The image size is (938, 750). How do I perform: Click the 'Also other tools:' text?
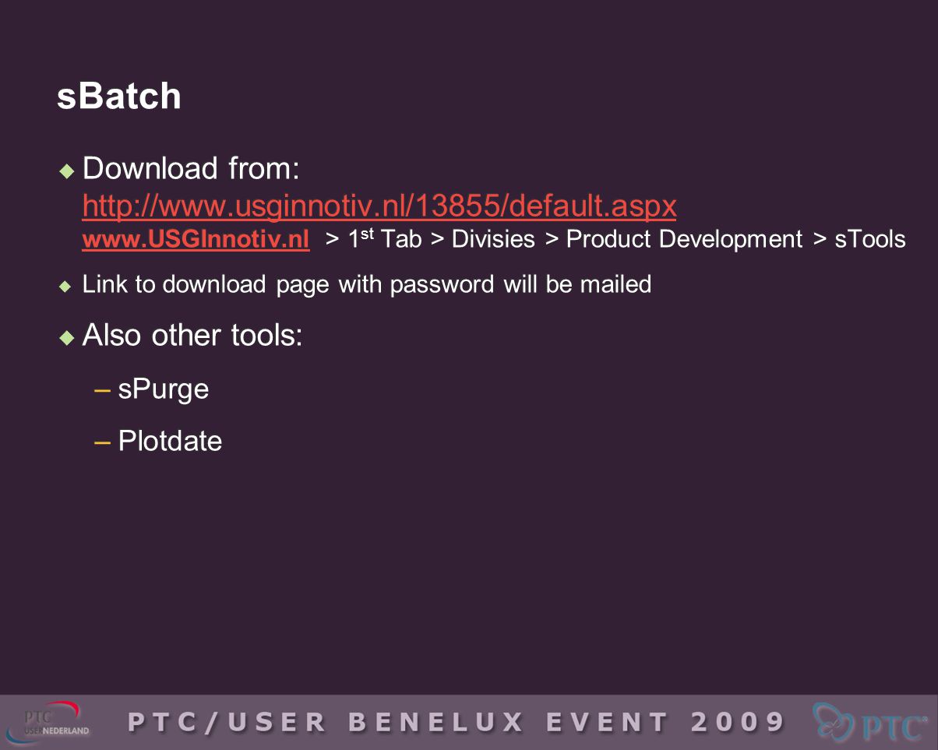tap(192, 336)
